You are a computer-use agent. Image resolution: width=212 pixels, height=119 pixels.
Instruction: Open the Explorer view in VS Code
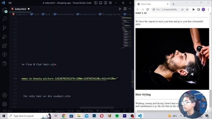4,10
